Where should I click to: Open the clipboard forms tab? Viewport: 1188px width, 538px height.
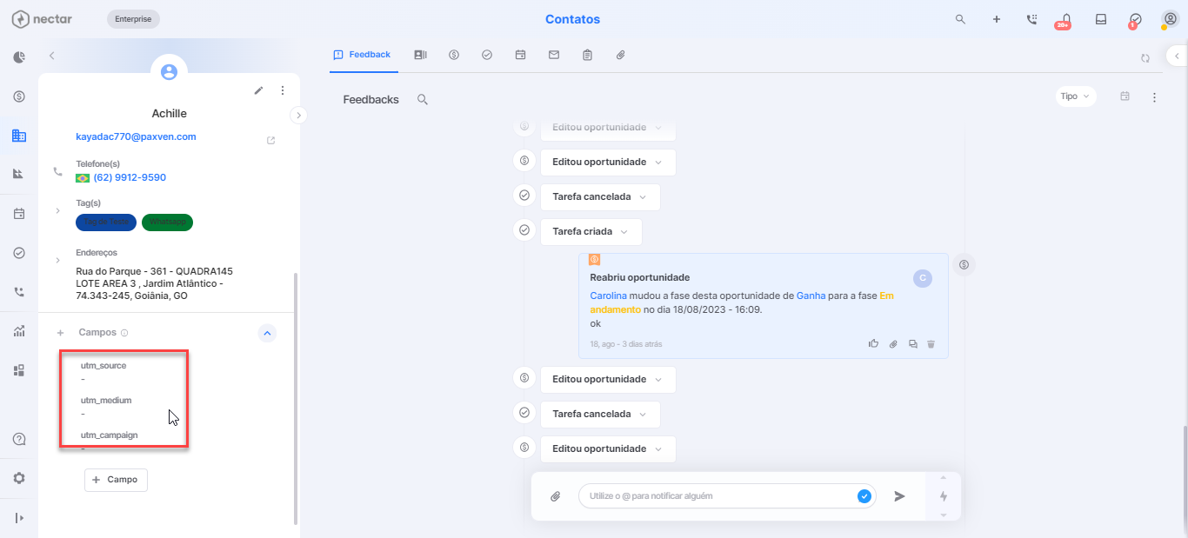[x=588, y=55]
